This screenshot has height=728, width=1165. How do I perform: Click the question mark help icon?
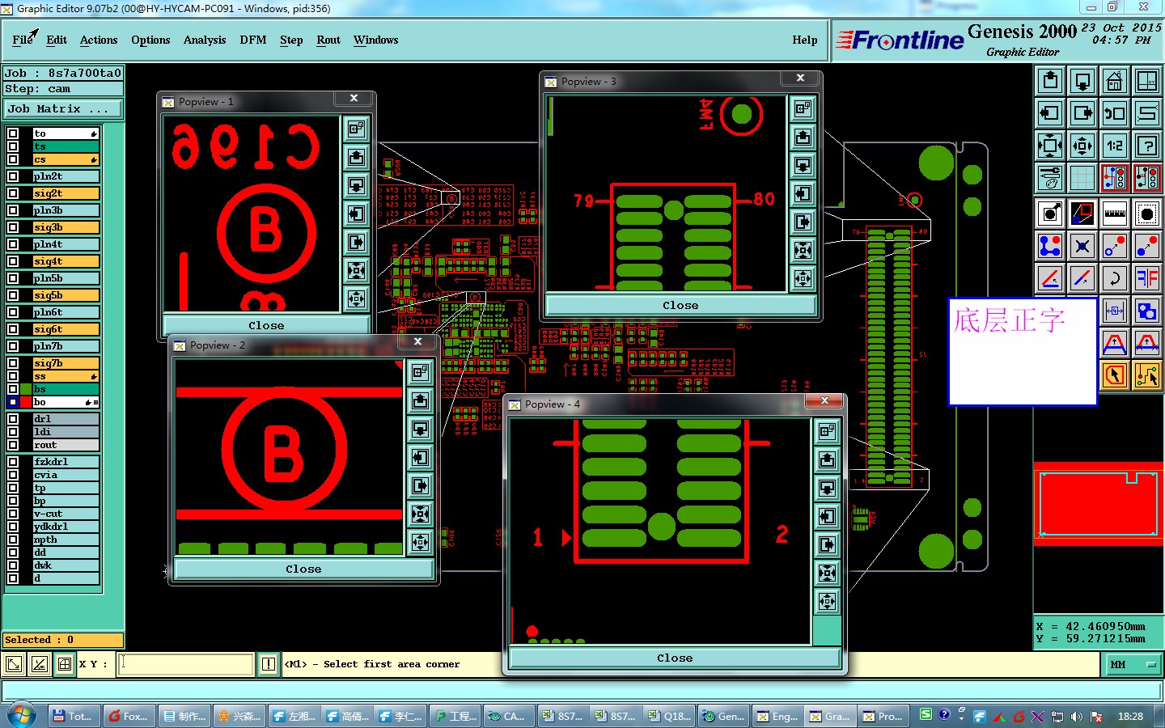click(1147, 146)
